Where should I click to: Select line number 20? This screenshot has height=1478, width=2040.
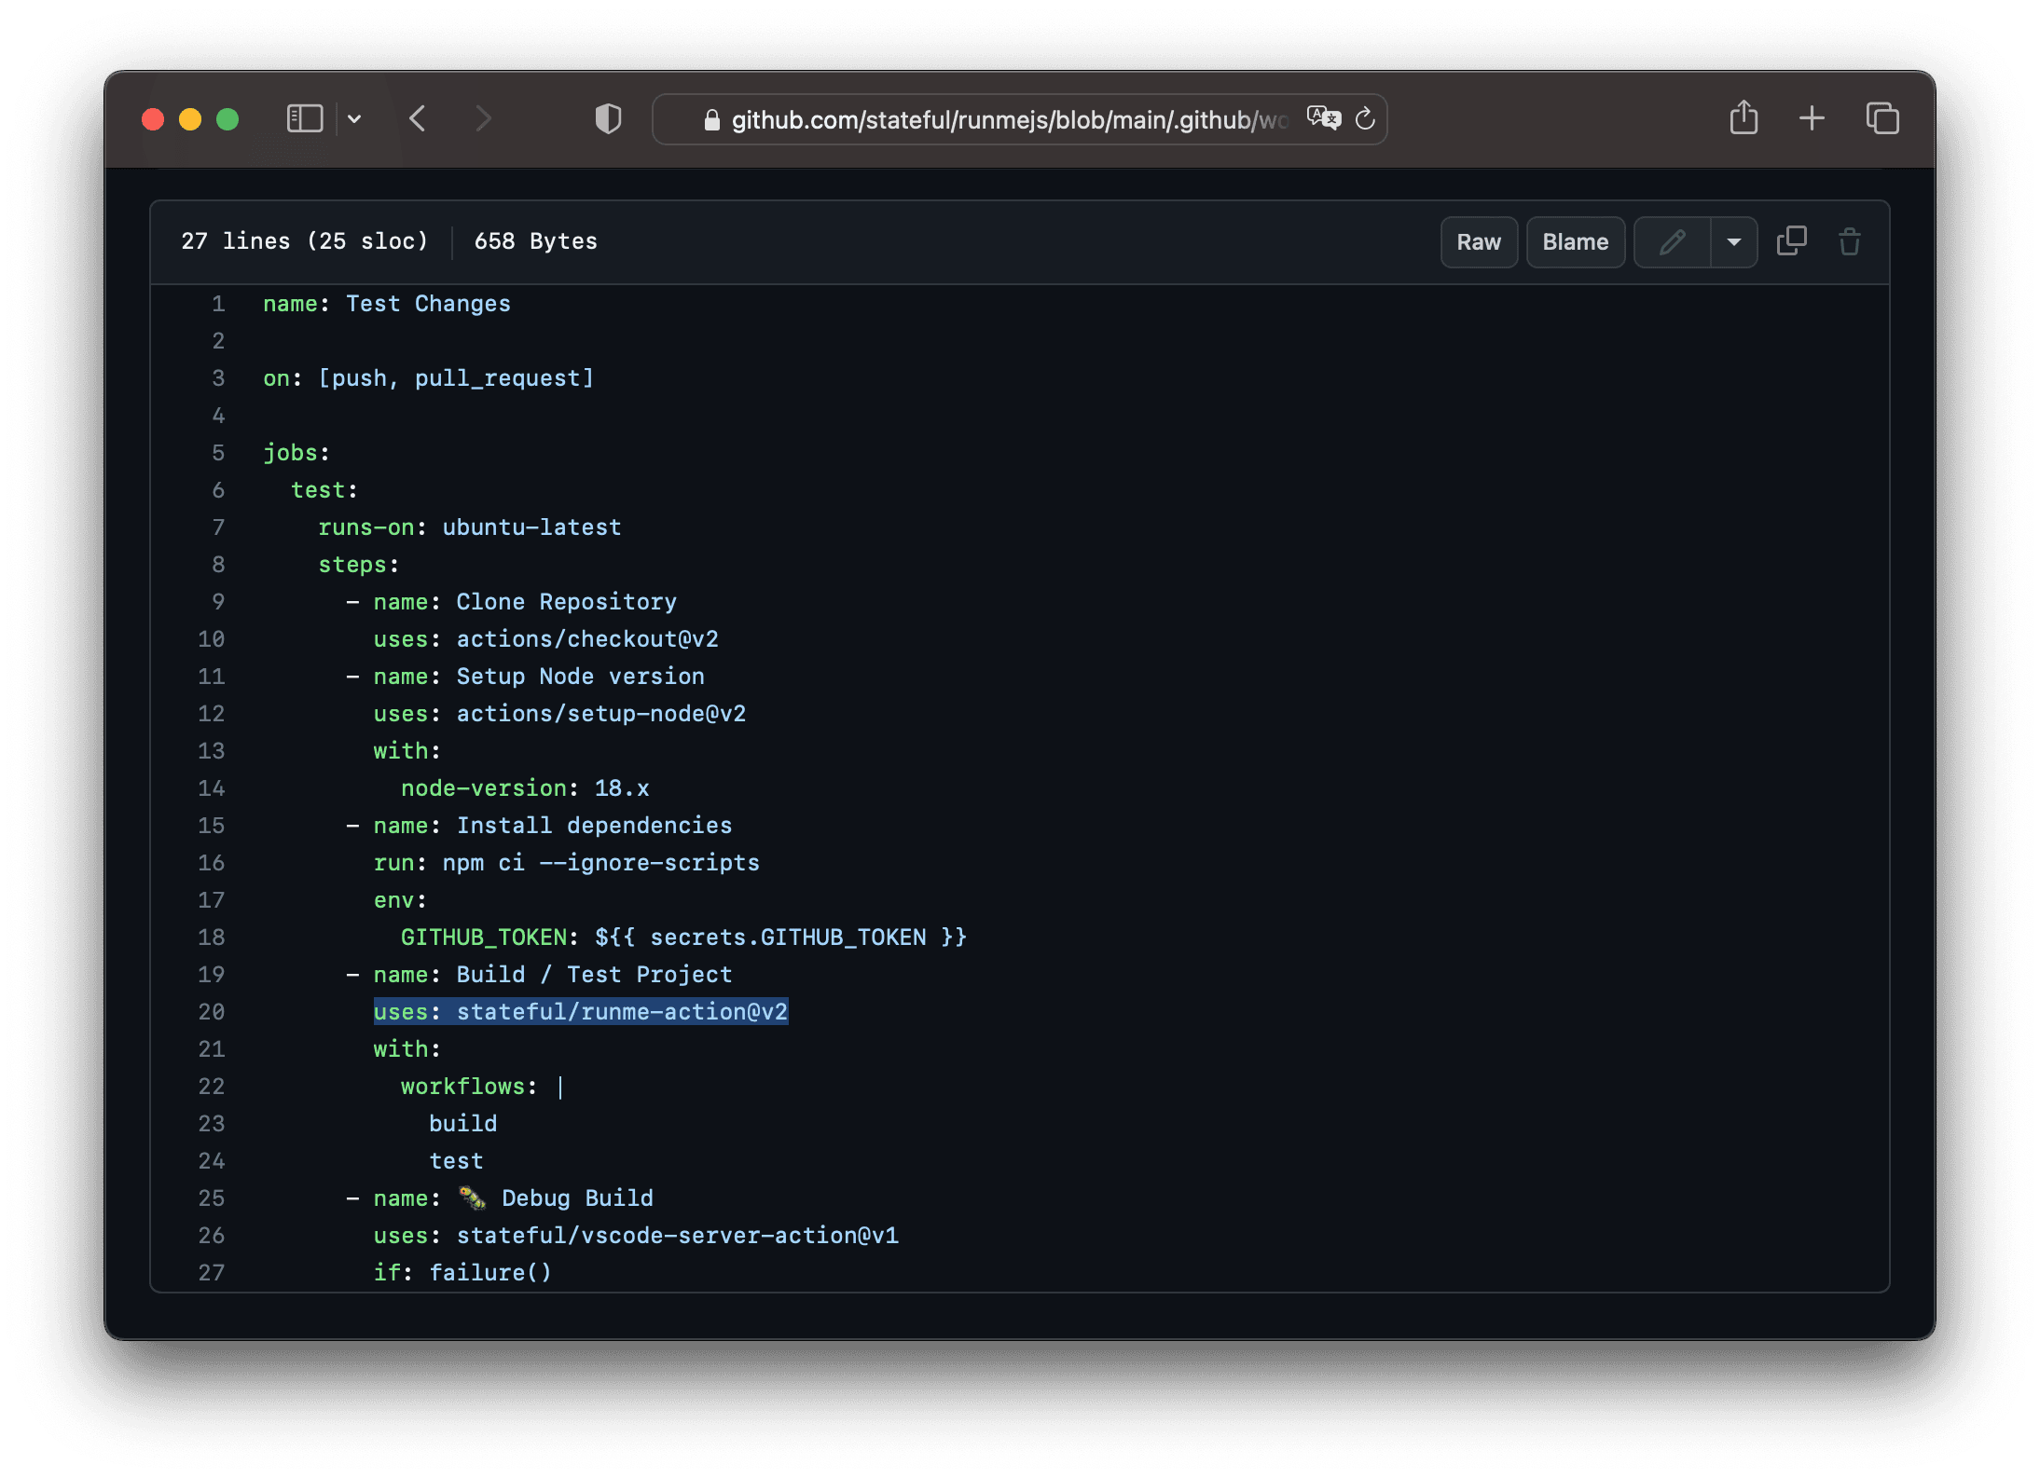(212, 1012)
